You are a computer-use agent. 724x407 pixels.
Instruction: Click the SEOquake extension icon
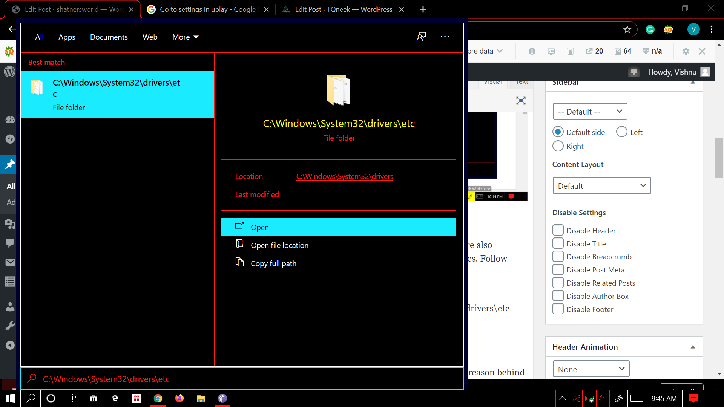[668, 29]
